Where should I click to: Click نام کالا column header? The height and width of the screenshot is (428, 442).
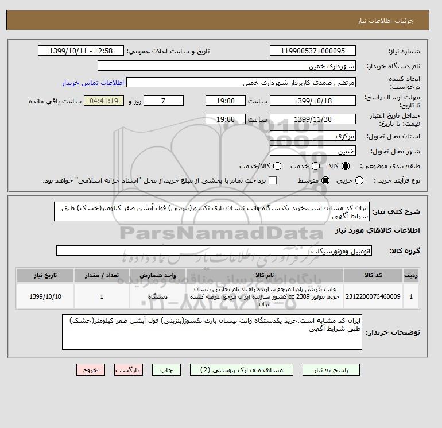(265, 275)
